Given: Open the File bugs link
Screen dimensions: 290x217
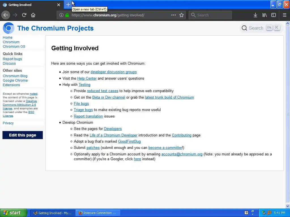Looking at the screenshot, I should (81, 103).
